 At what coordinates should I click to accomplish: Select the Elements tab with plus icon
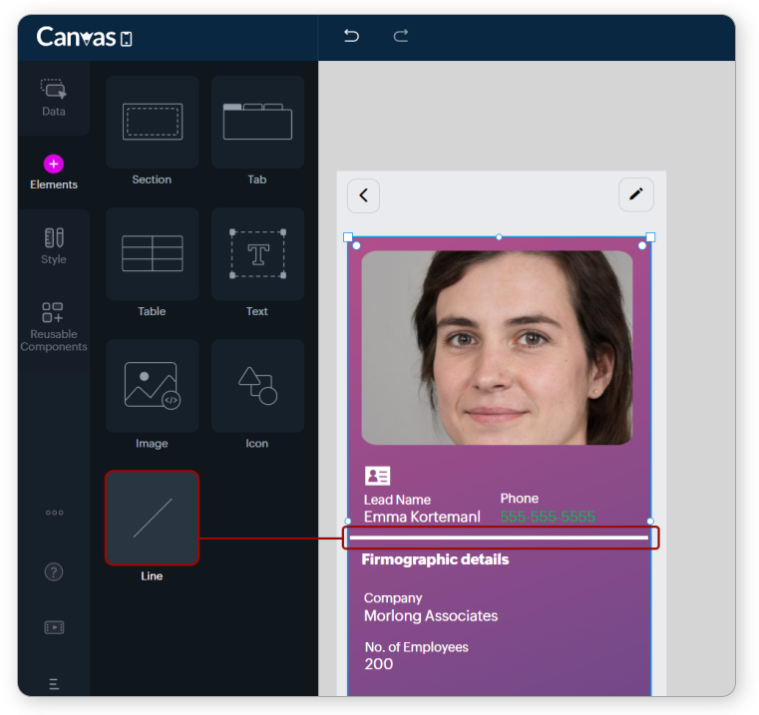click(x=53, y=173)
